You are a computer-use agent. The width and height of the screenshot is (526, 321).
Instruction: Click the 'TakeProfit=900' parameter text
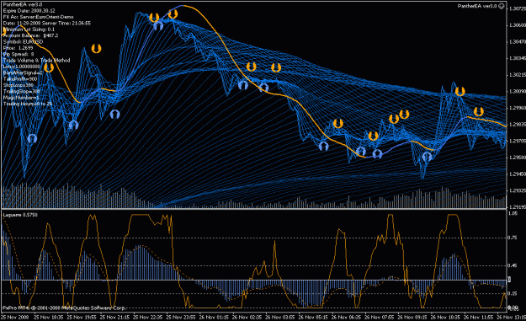tap(20, 79)
